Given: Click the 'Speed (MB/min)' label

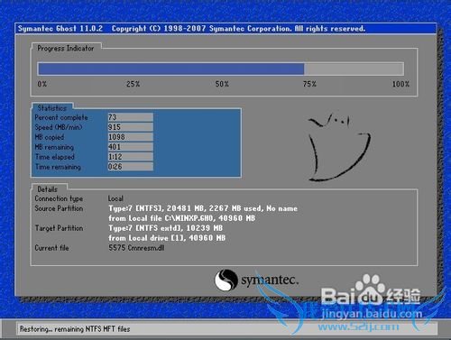Looking at the screenshot, I should 59,127.
